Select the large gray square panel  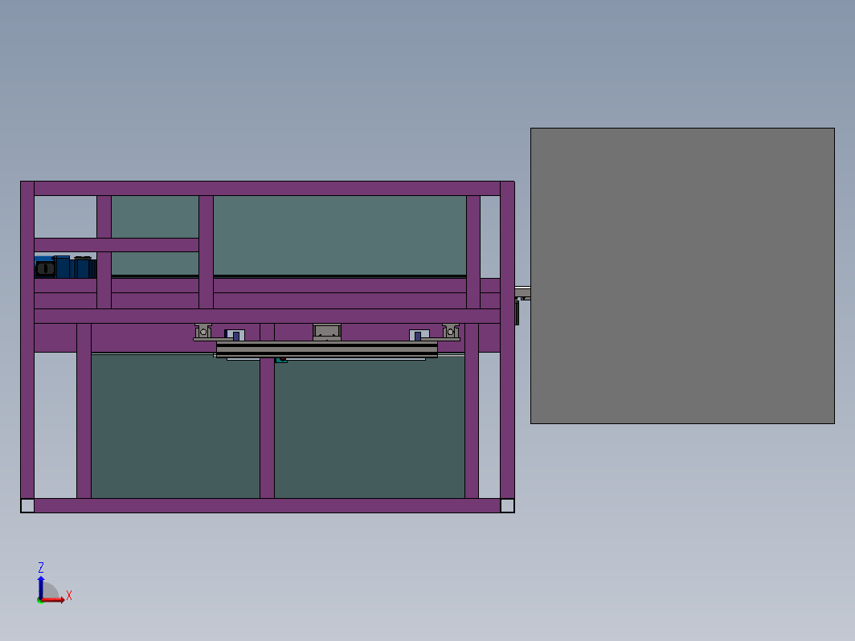[682, 276]
